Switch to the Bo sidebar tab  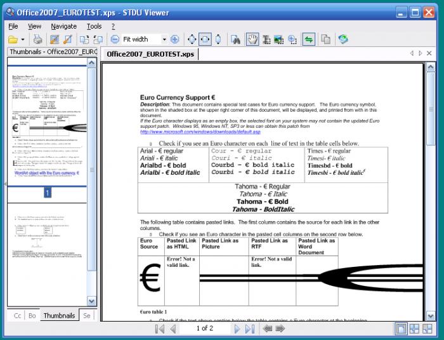32,316
